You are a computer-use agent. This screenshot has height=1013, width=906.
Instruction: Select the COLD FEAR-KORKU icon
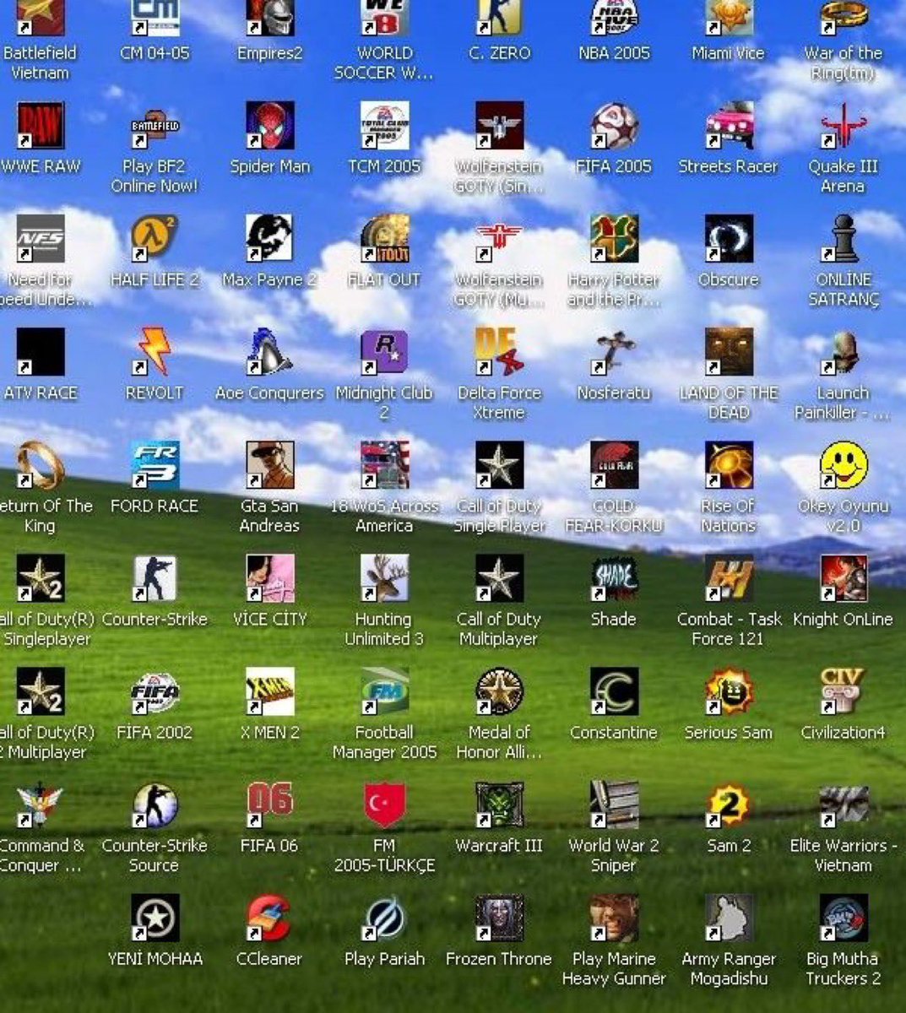(614, 465)
